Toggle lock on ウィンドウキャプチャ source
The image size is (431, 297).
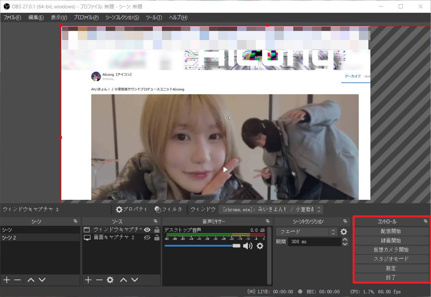pos(157,230)
